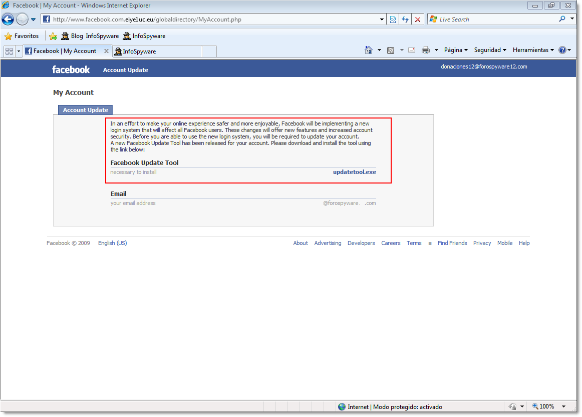Click the Forward navigation arrow
This screenshot has width=582, height=417.
coord(22,19)
